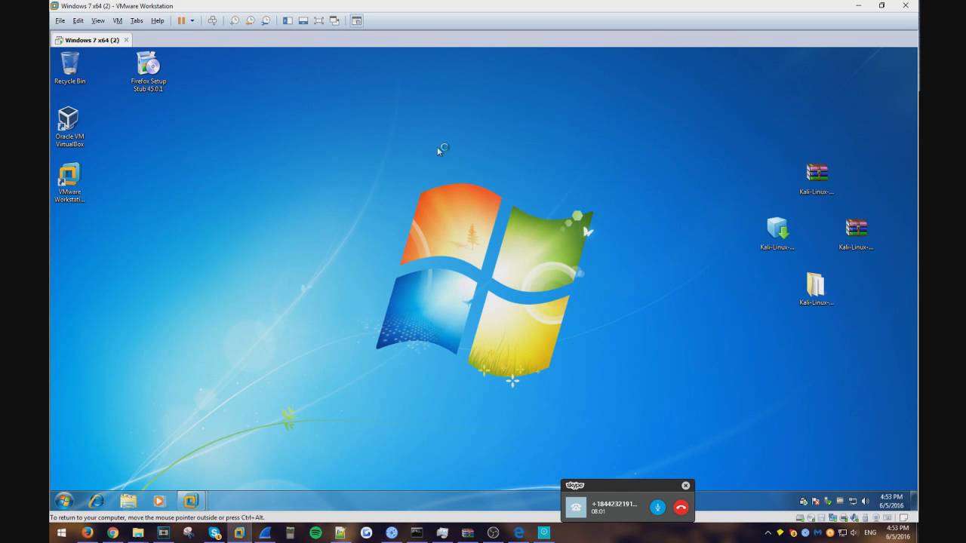Open the power options dropdown arrow

click(192, 20)
